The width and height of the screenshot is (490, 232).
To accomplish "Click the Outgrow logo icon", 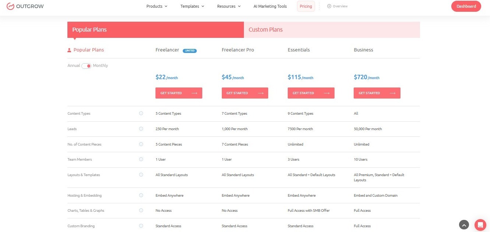I will tap(11, 6).
